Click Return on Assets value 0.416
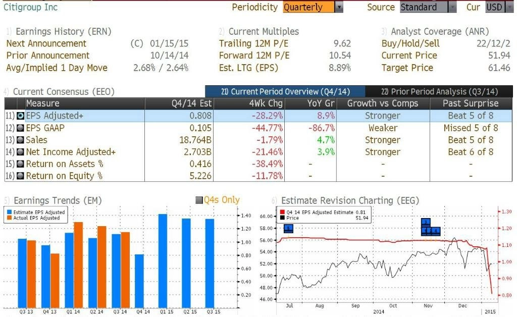The image size is (517, 317). coord(200,164)
